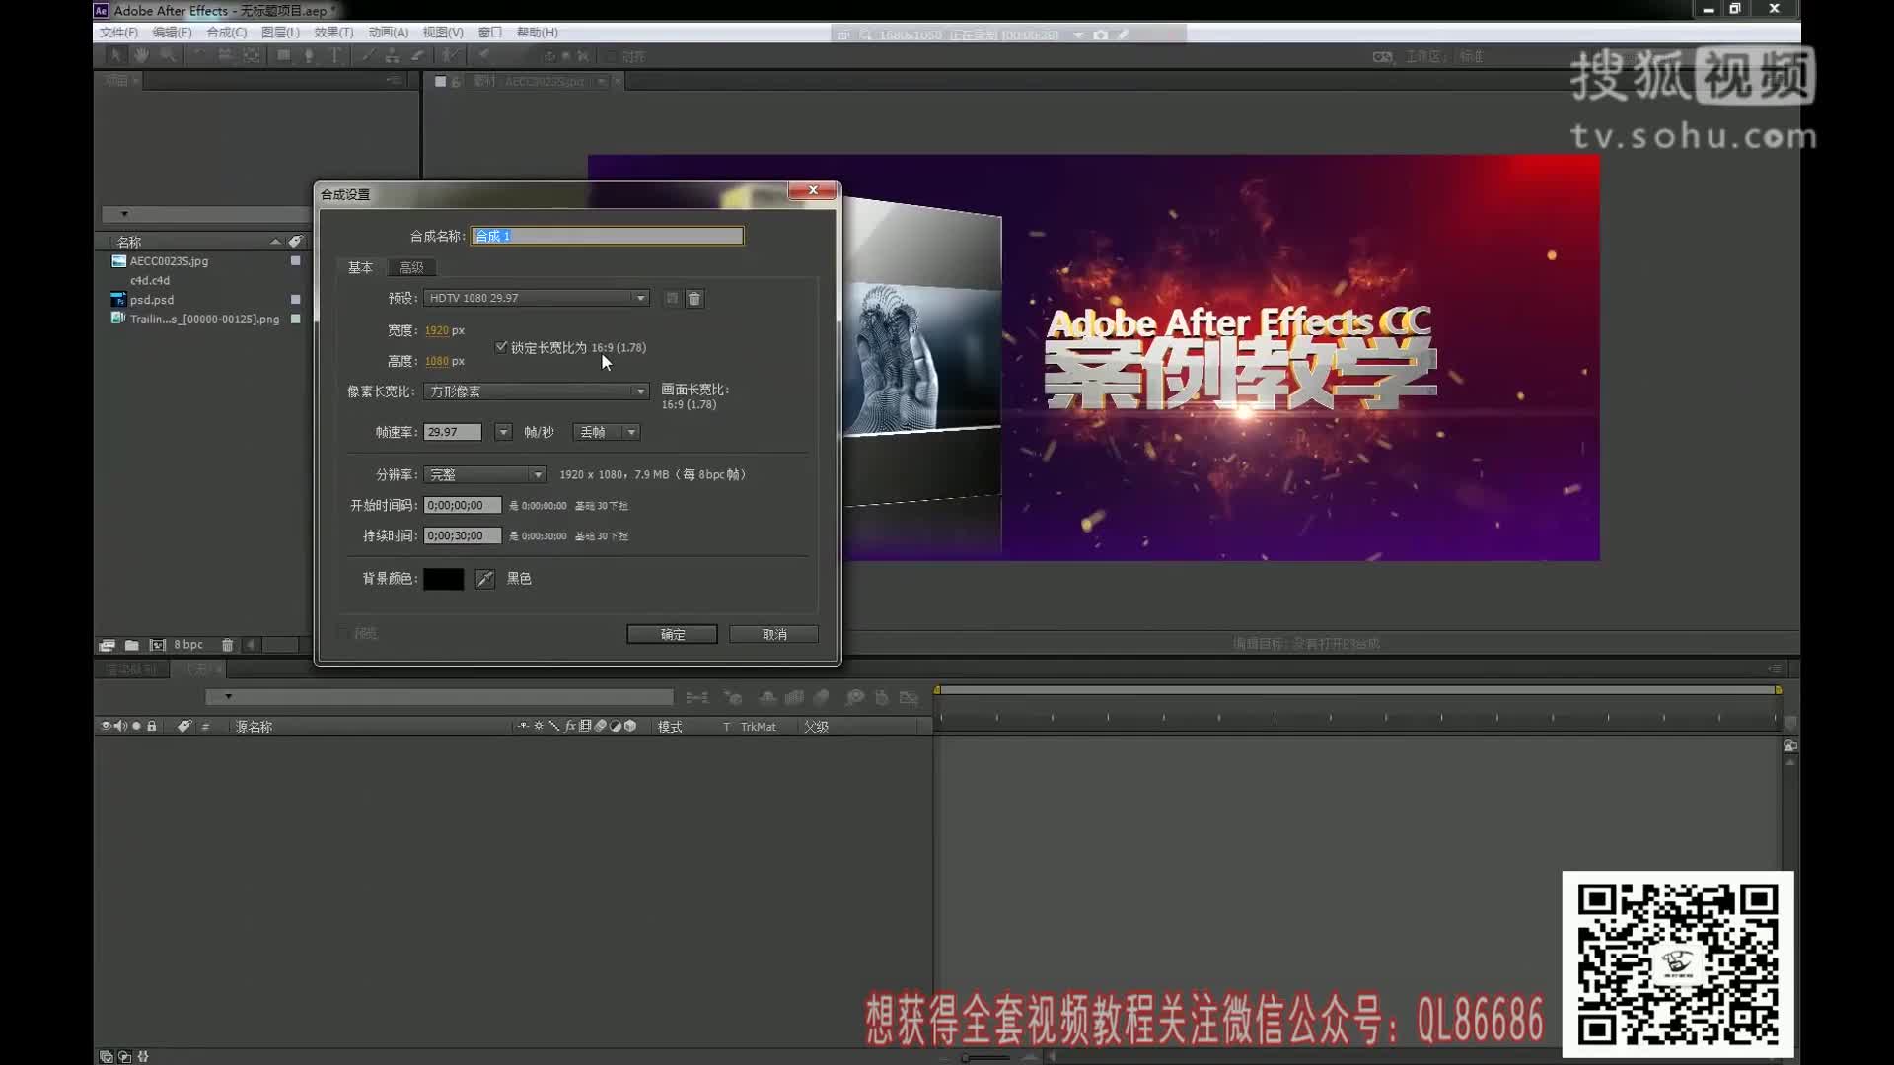This screenshot has height=1065, width=1894.
Task: Click the Brainstorm icon in the timeline
Action: point(854,697)
